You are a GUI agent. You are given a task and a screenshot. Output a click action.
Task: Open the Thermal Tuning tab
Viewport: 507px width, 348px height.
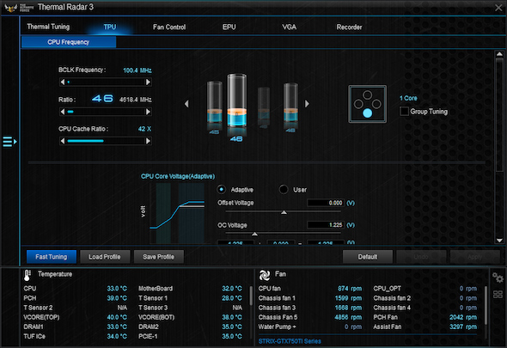[x=48, y=27]
